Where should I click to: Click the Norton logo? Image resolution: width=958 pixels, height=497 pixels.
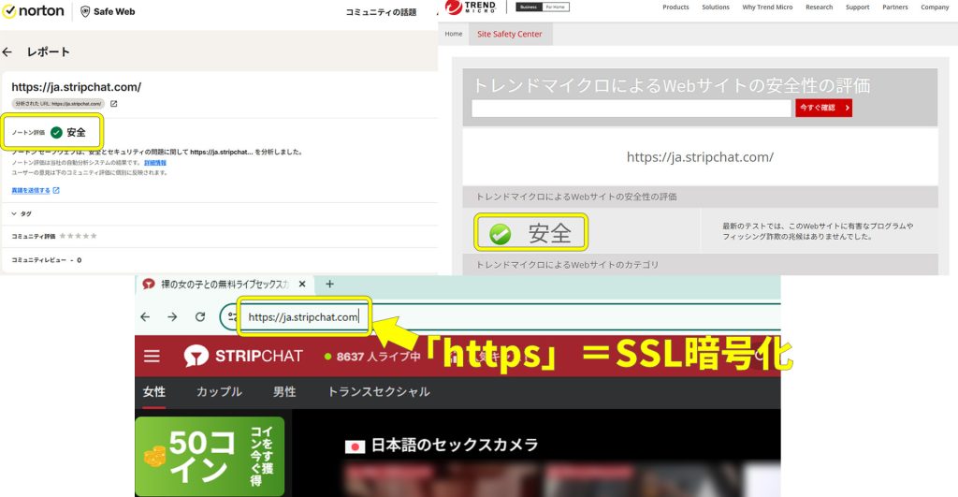(33, 11)
